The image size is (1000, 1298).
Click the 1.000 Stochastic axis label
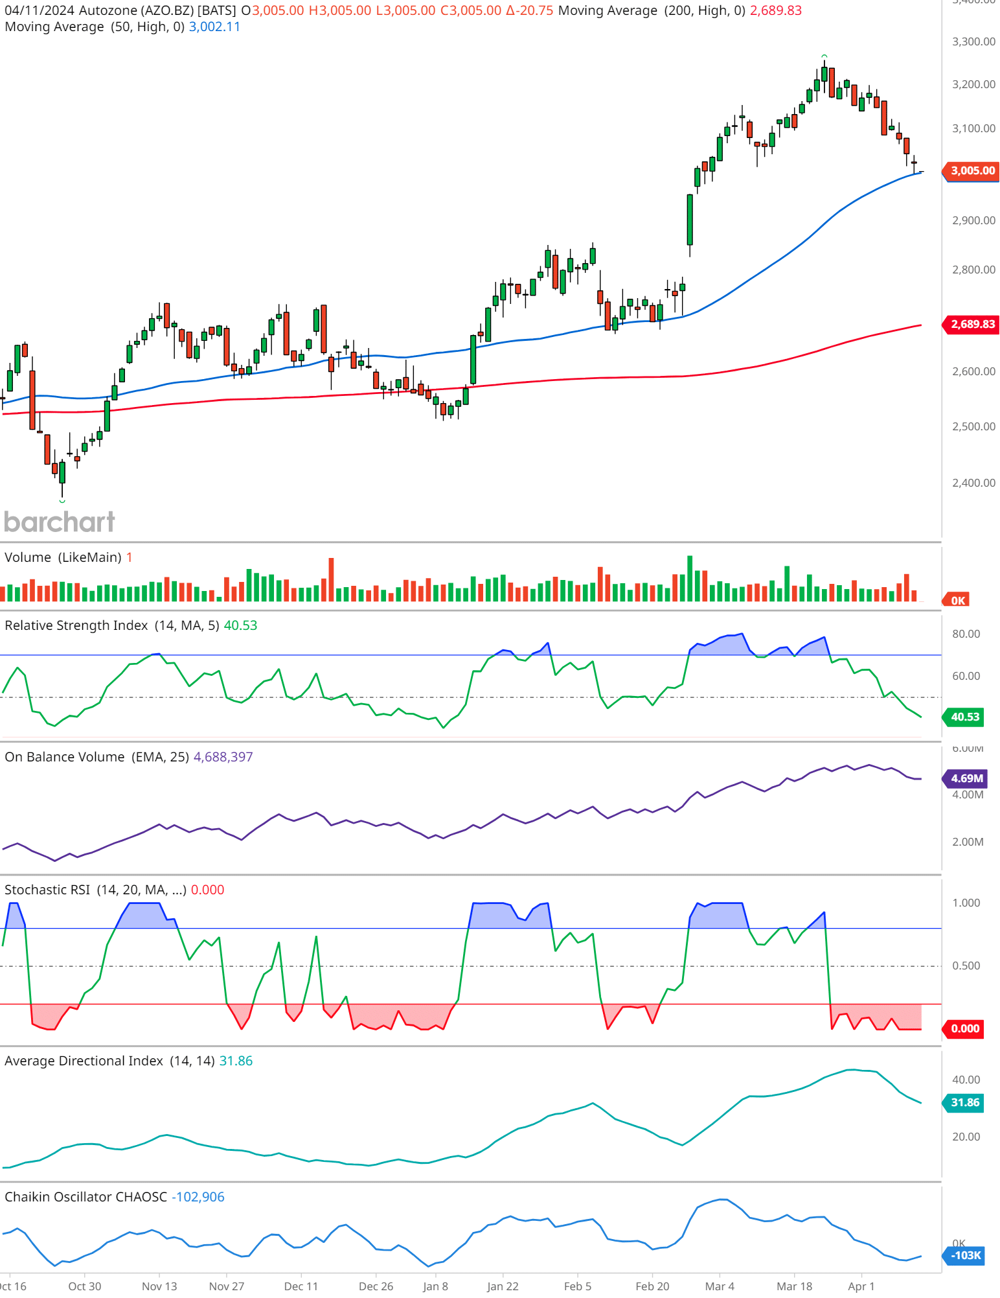(x=966, y=903)
